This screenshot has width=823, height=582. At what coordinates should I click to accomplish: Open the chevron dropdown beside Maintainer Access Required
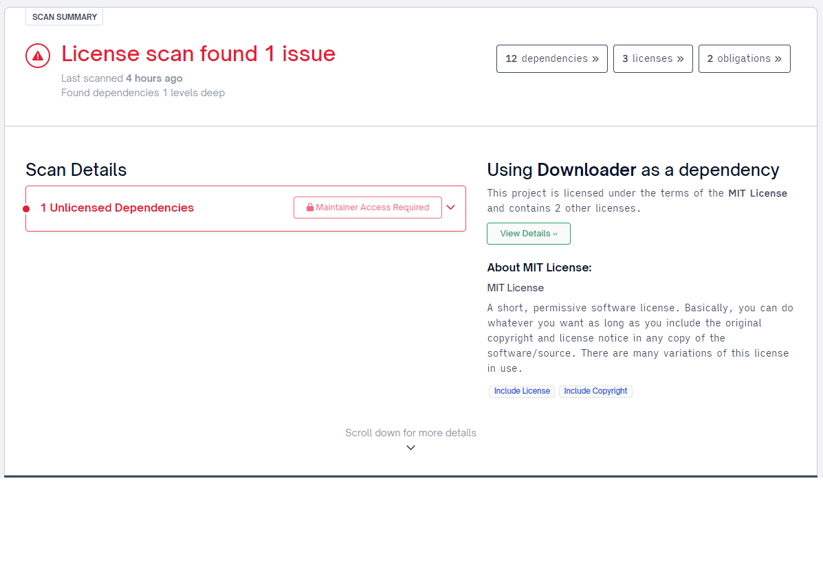pos(452,207)
